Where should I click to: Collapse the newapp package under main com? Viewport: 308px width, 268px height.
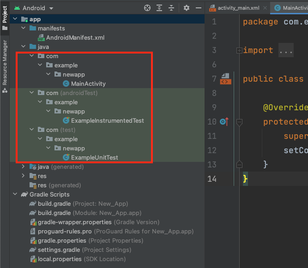coord(48,74)
